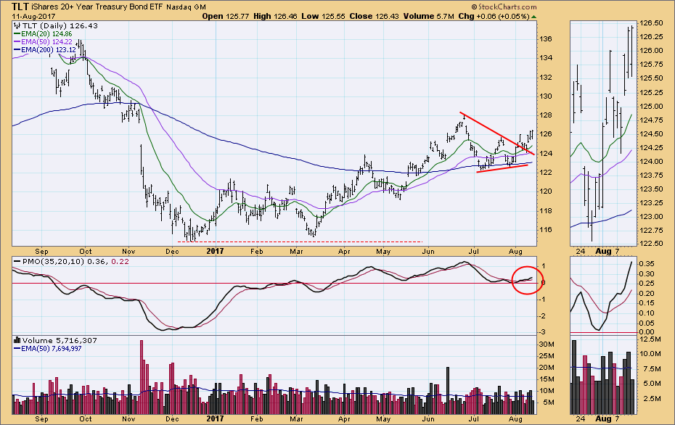Click the green up-triangle beside the Chg value
The width and height of the screenshot is (675, 425).
pyautogui.click(x=534, y=17)
